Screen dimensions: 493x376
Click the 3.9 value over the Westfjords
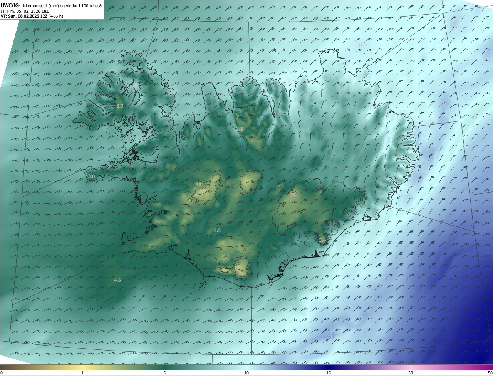(120, 106)
